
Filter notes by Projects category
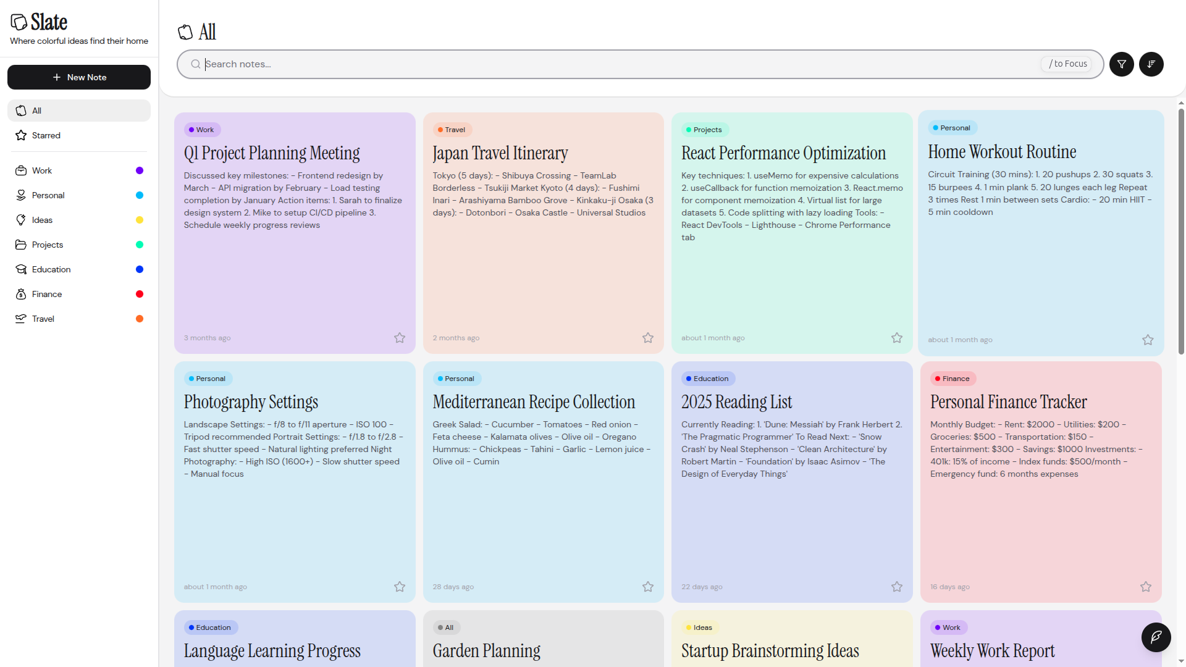[79, 245]
